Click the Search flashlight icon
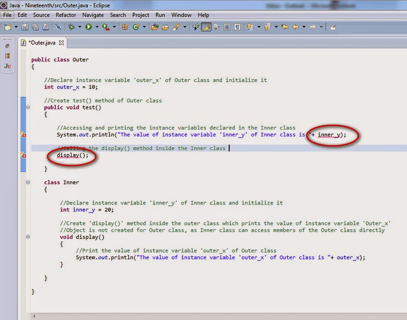407x320 pixels. tap(176, 27)
